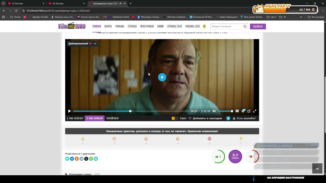
Task: Click the laughing emoji reaction
Action: [114, 139]
